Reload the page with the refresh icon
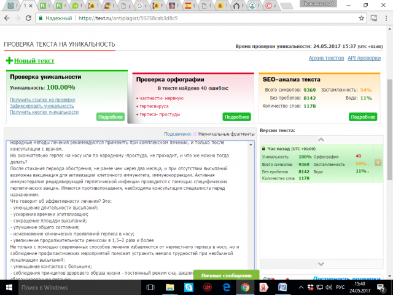 28,18
